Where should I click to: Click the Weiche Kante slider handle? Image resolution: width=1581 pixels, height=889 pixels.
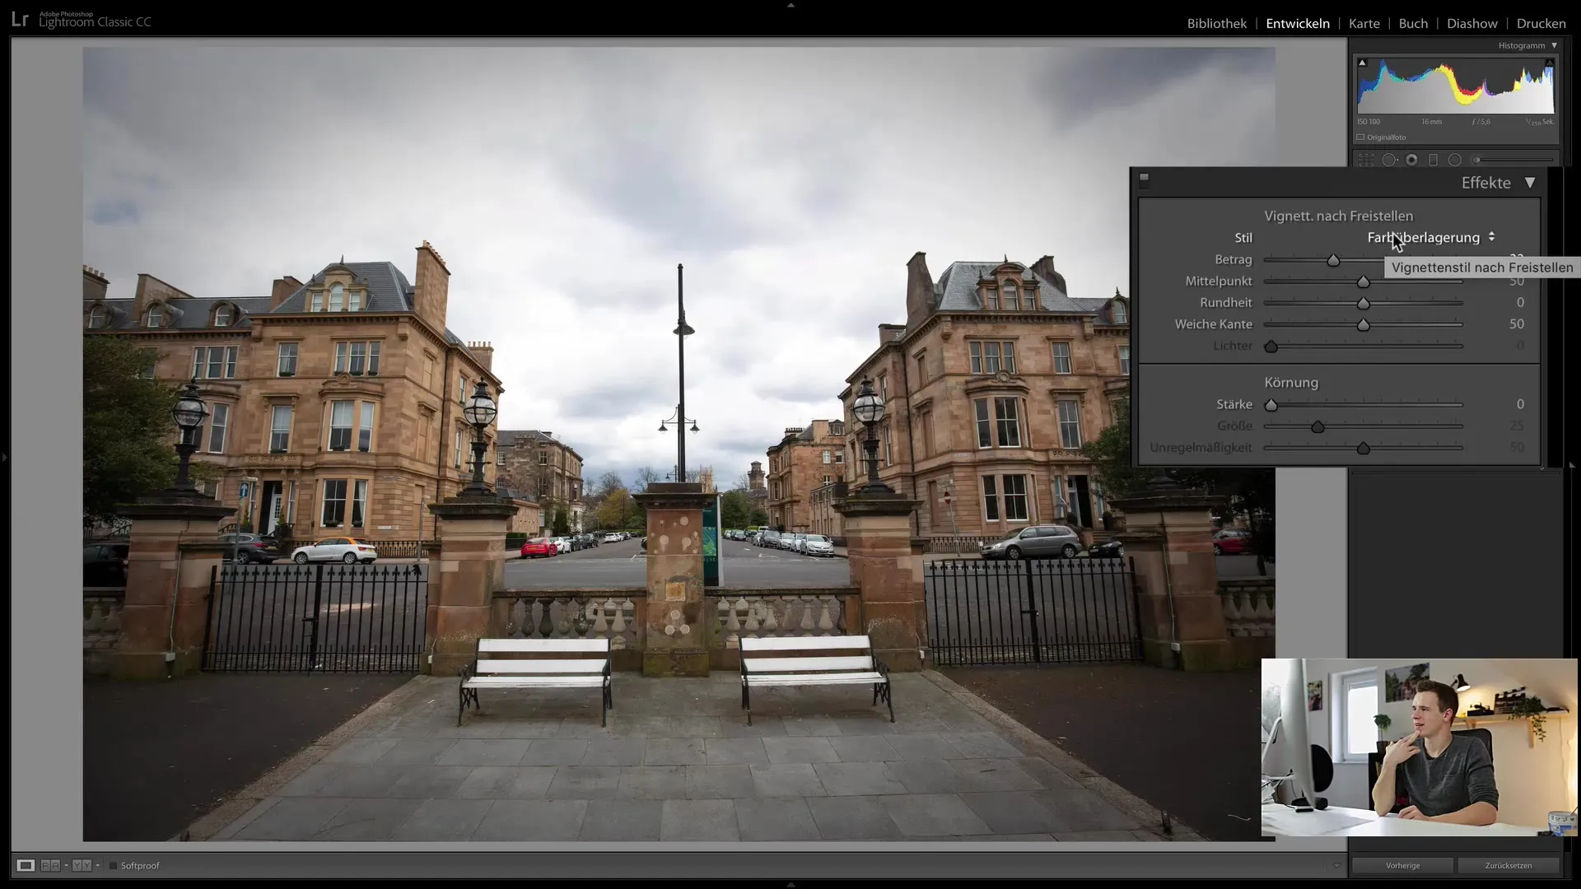coord(1363,324)
